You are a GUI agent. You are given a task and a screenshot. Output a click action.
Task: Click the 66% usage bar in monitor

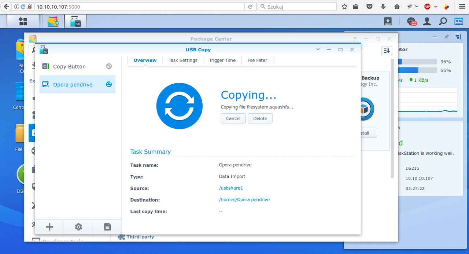click(417, 70)
